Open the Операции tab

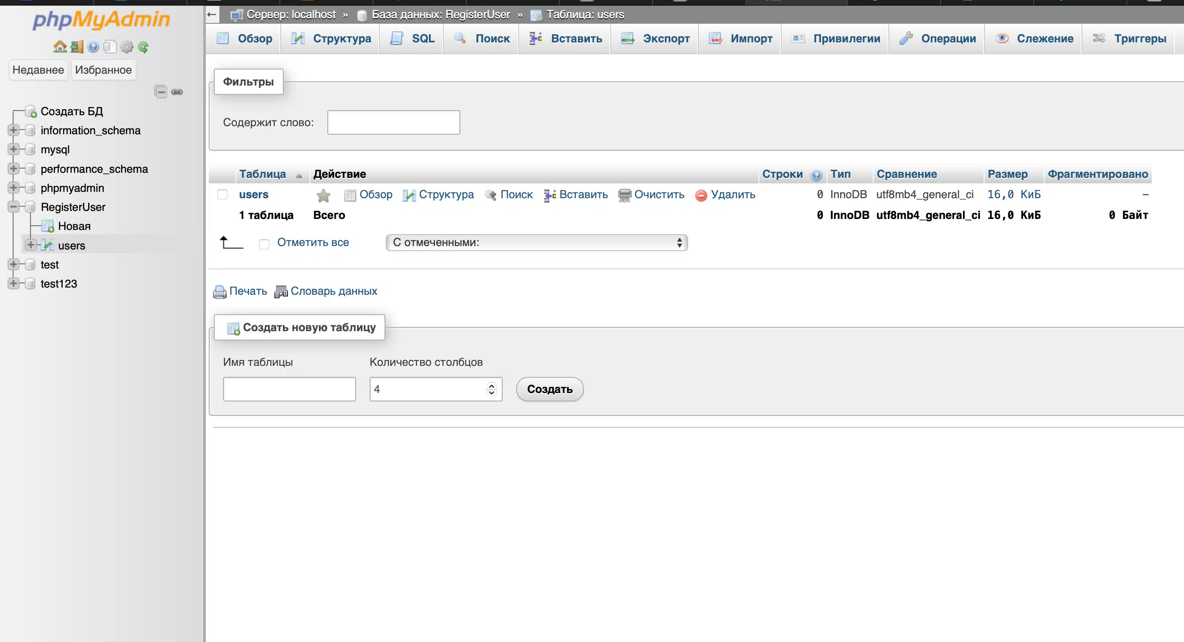coord(937,39)
